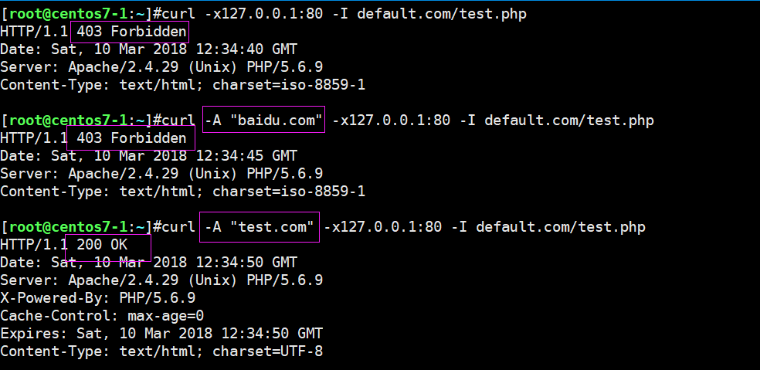Click -x127.0.0.1:80 in the second curl command
The height and width of the screenshot is (370, 760).
pyautogui.click(x=391, y=121)
